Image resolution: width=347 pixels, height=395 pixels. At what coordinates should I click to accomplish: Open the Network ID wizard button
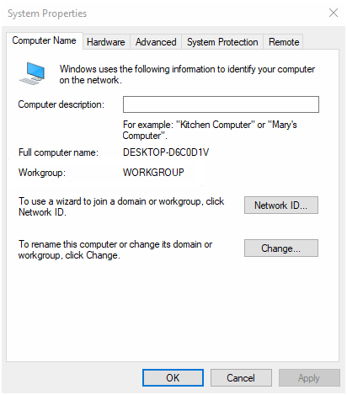[281, 206]
